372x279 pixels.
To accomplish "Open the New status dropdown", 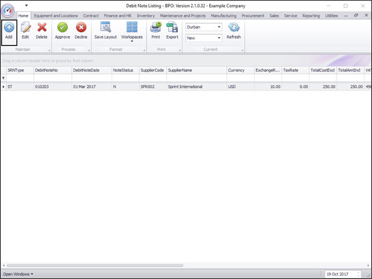I will tap(219, 38).
